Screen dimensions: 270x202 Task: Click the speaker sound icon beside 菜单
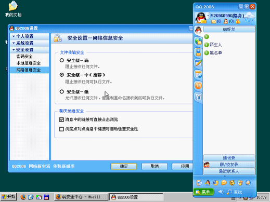coord(221,192)
